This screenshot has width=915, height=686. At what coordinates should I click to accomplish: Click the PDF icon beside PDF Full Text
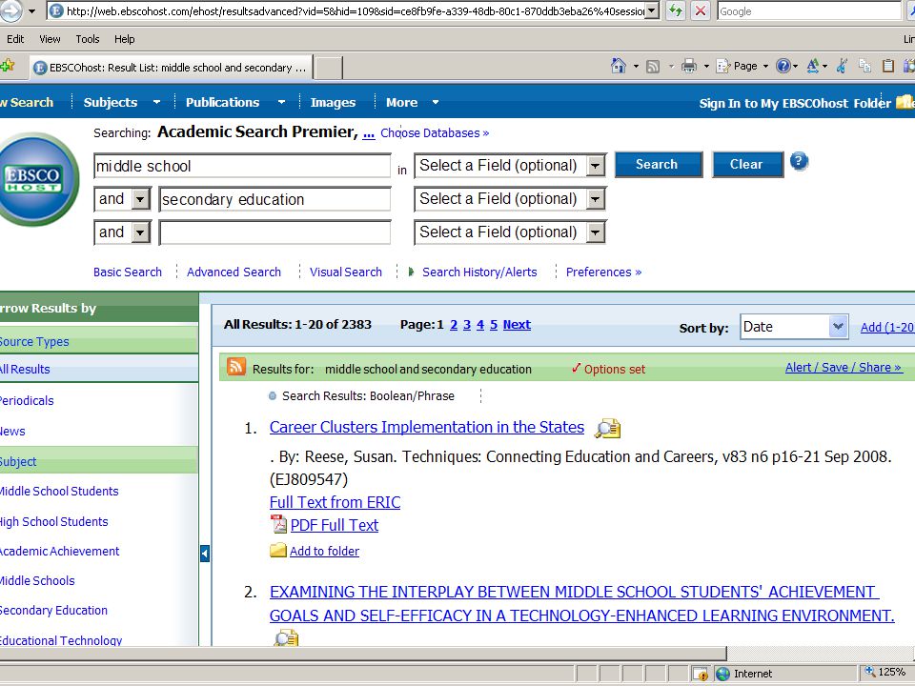pos(279,524)
